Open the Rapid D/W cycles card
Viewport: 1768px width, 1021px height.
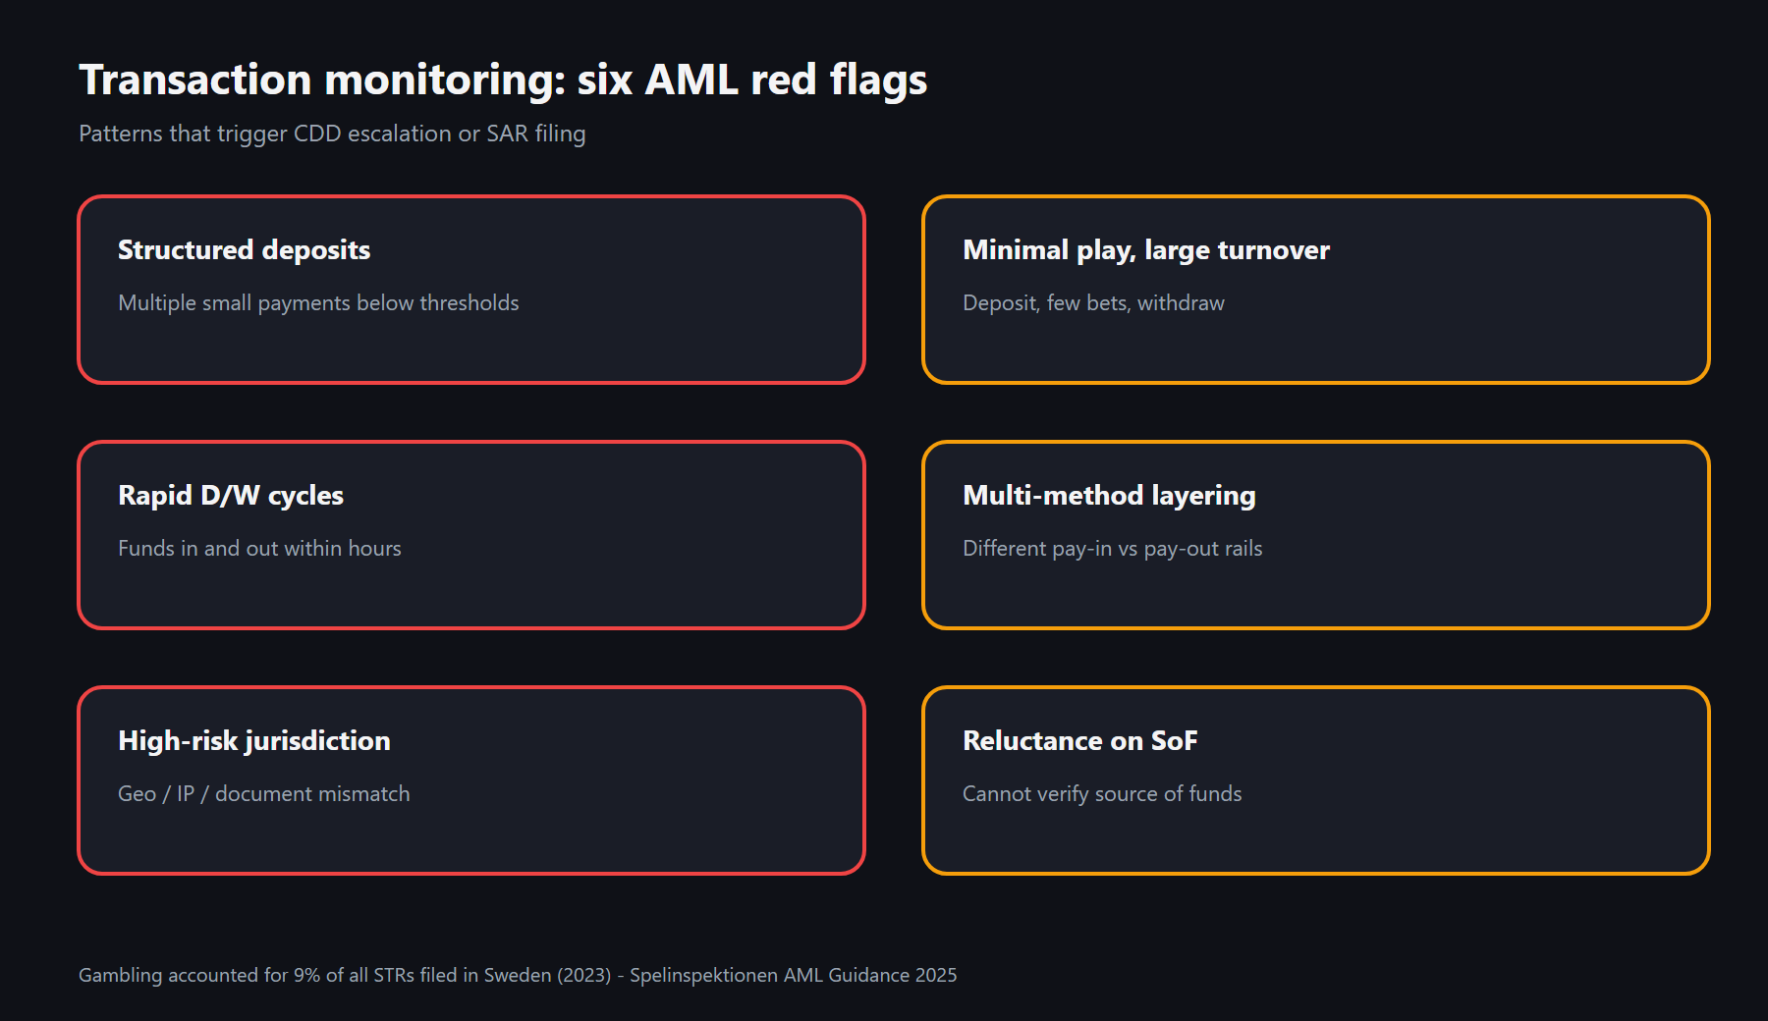click(471, 535)
